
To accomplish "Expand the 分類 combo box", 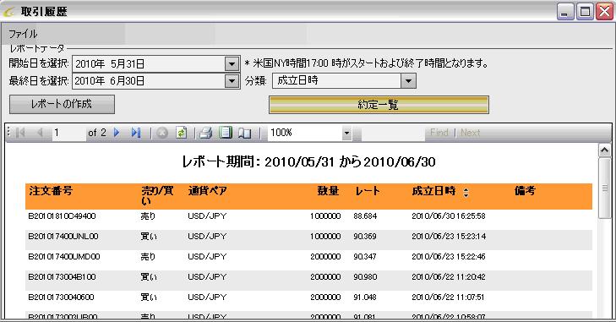I will pos(408,81).
